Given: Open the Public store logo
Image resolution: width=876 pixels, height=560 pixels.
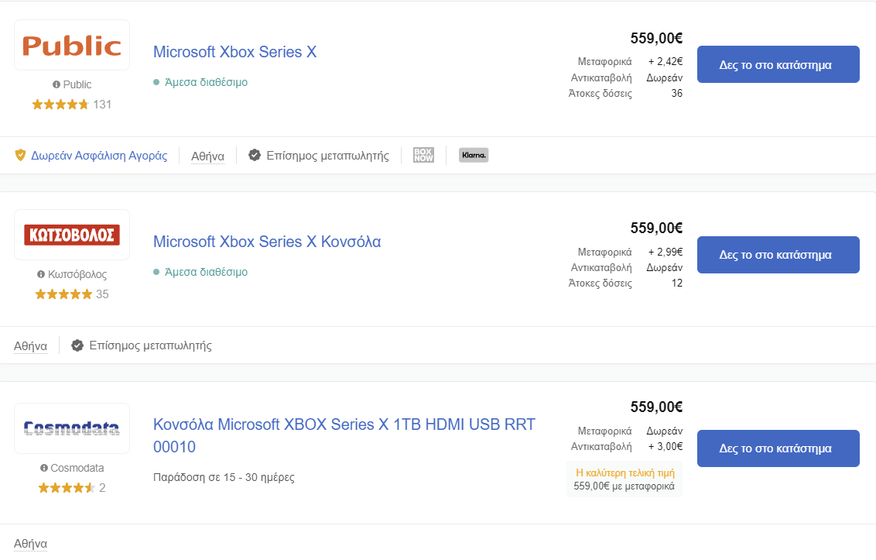Looking at the screenshot, I should [72, 46].
